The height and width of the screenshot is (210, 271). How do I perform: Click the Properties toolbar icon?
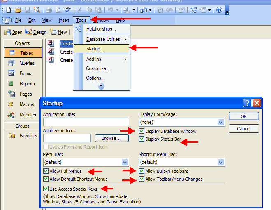click(181, 10)
